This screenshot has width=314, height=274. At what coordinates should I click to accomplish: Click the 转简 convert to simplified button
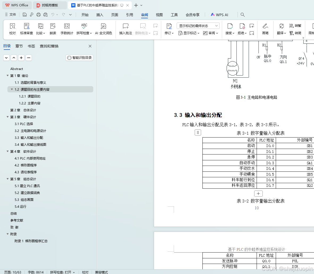coord(295,33)
